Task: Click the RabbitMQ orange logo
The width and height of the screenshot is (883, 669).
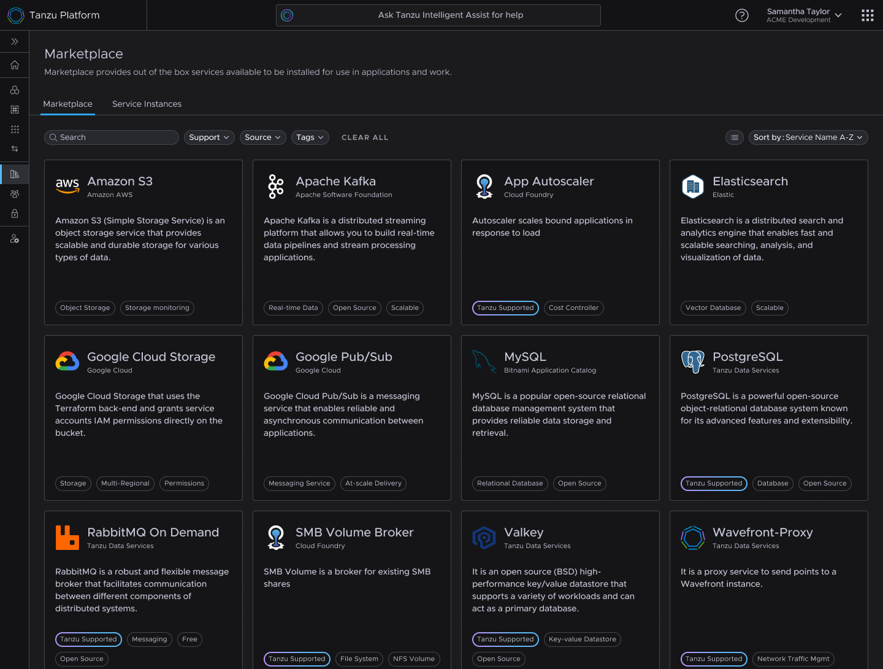Action: (67, 538)
